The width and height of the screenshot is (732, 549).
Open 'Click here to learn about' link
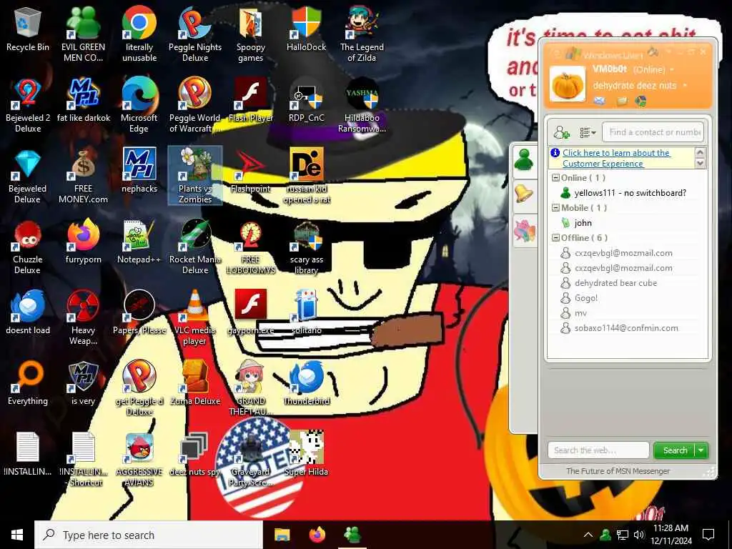(x=616, y=158)
